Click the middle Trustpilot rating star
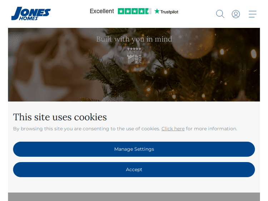The width and height of the screenshot is (268, 201). pyautogui.click(x=135, y=11)
